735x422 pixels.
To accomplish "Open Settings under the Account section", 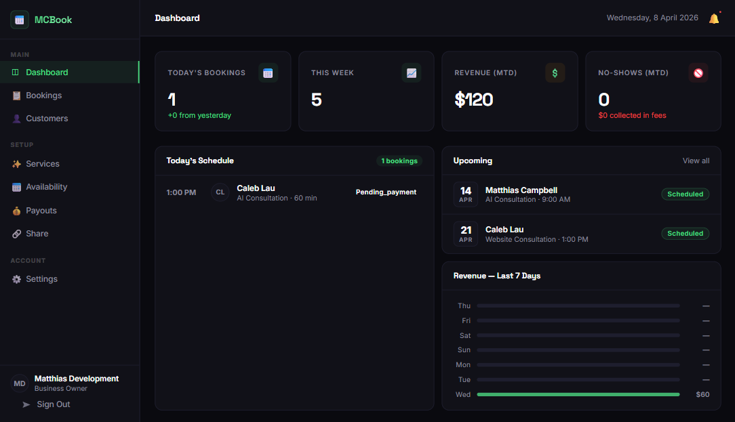I will tap(42, 278).
